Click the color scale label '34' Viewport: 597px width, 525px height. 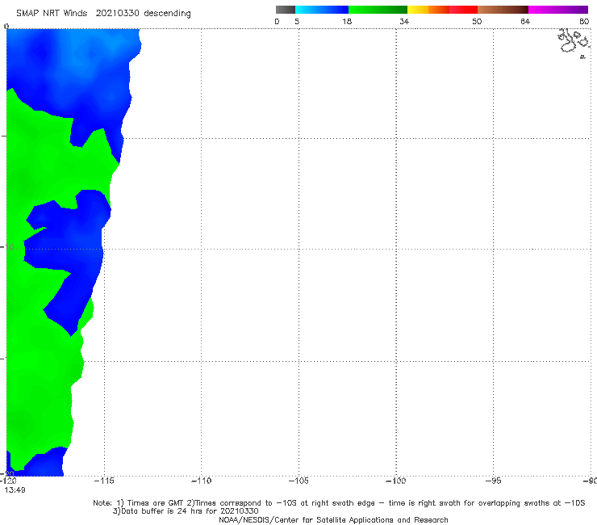click(404, 22)
